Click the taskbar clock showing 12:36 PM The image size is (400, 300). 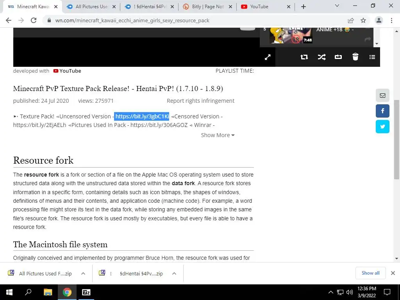pos(366,292)
